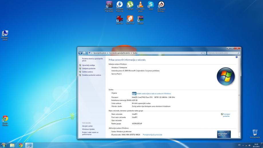
Task: Open Upravitelj uređaja (Device Manager) link
Action: coord(88,65)
